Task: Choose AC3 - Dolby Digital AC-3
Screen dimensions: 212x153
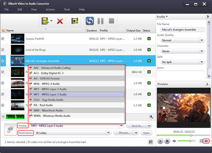Action: tap(77, 73)
